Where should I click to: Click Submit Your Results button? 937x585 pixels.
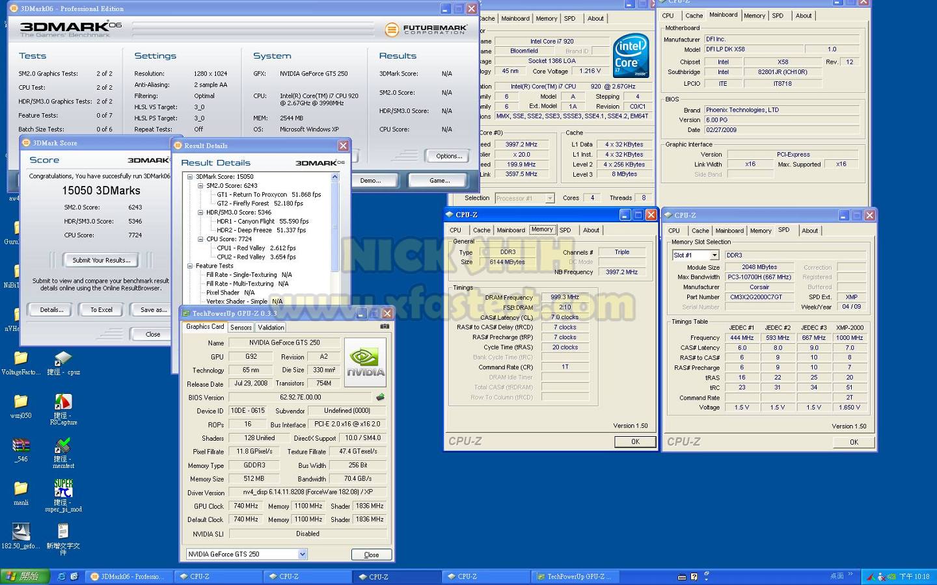click(x=101, y=260)
